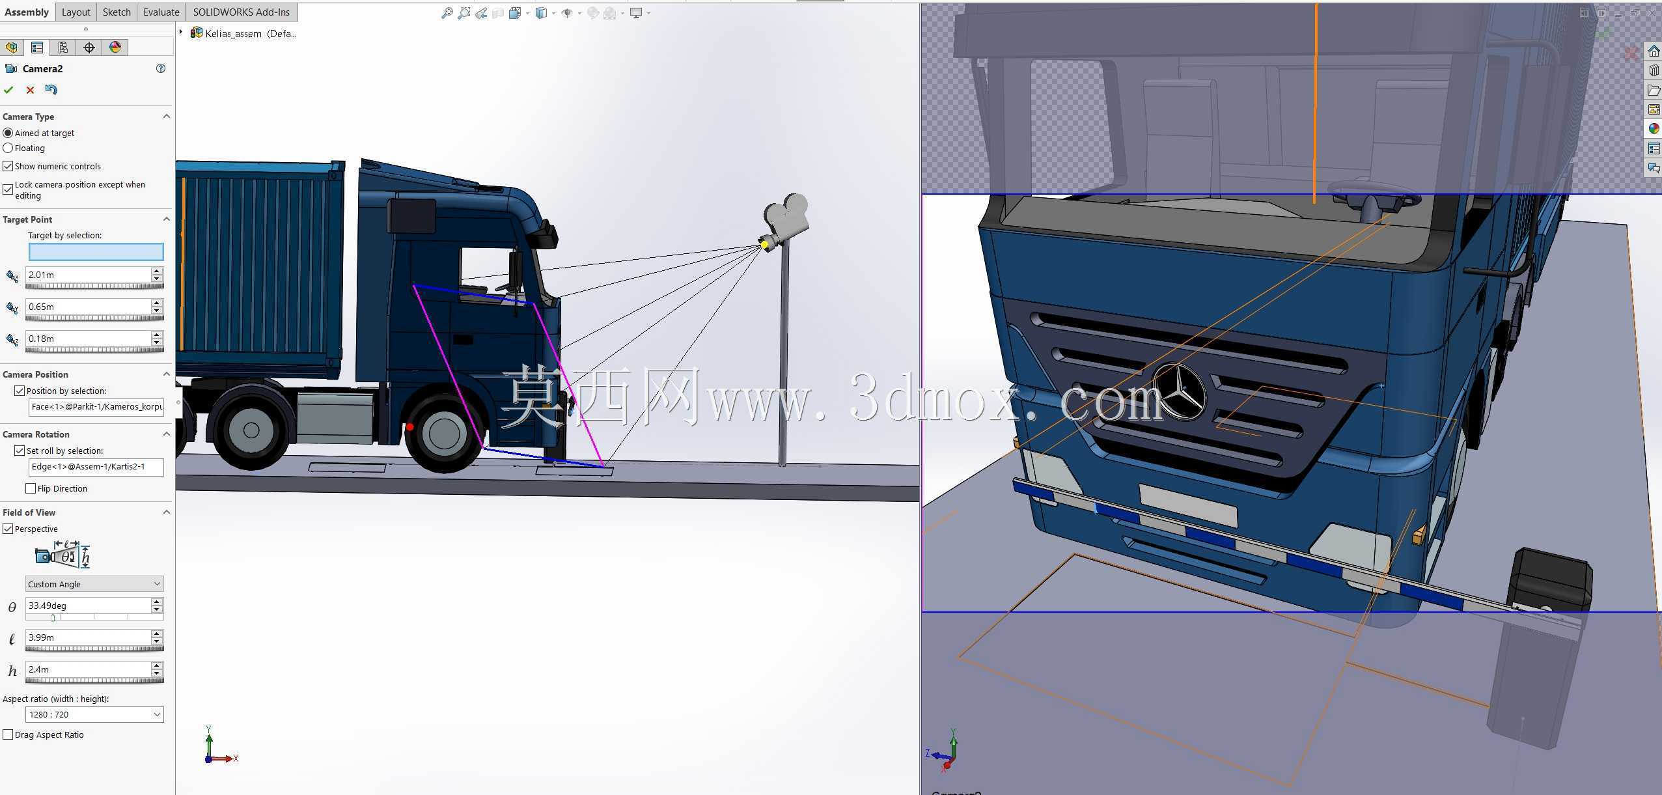
Task: Click the 2.01m target X field
Action: tap(89, 275)
